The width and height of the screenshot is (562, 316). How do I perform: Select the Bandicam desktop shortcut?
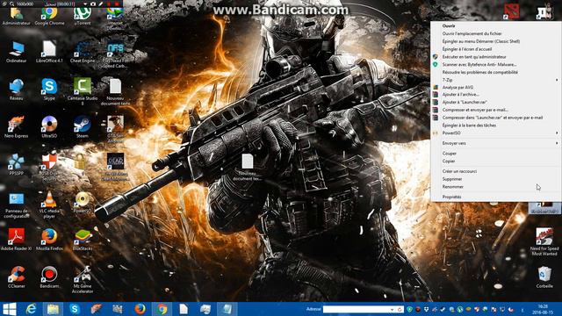[49, 276]
